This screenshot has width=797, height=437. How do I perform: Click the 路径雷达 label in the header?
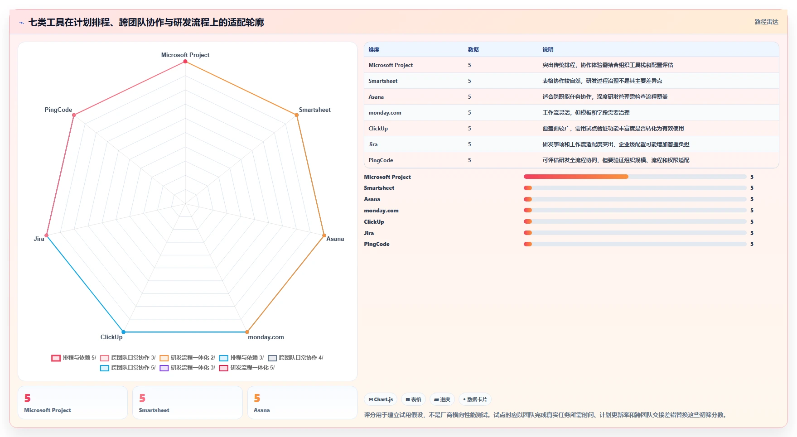(766, 22)
